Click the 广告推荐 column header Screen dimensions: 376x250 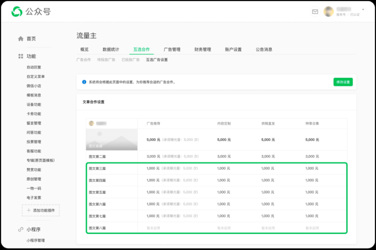pyautogui.click(x=154, y=124)
